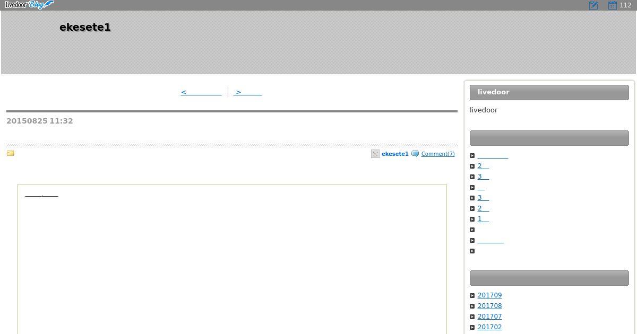Screen dimensions: 637x334
Task: Click the yellow folder category icon
Action: click(10, 153)
